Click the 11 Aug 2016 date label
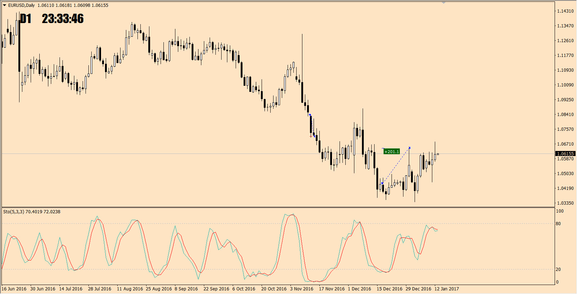The height and width of the screenshot is (294, 577). pyautogui.click(x=130, y=289)
